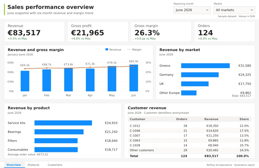Screen dimensions: 259x168
Task: Click the '+6.0% vs May' change text
Action: (x=207, y=38)
